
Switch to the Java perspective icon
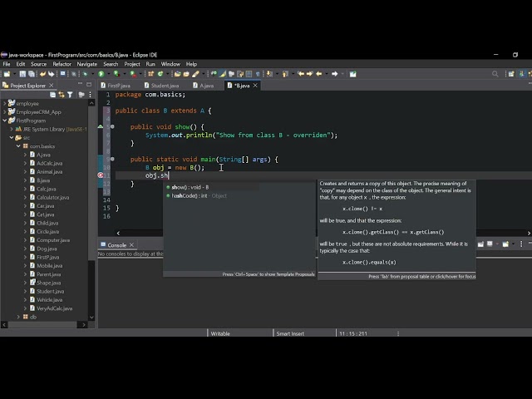click(522, 74)
